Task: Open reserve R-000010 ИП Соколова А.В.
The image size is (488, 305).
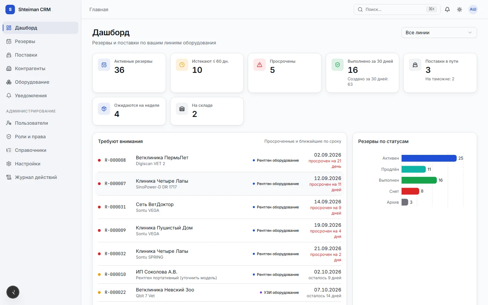Action: point(220,274)
